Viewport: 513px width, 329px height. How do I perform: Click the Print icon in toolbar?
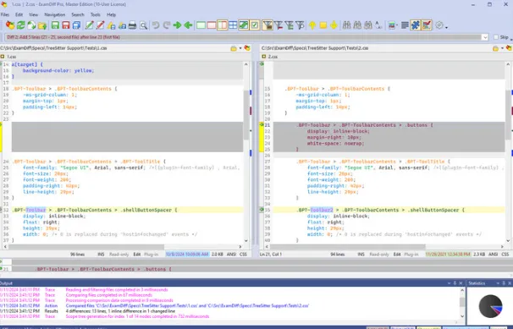pyautogui.click(x=133, y=25)
